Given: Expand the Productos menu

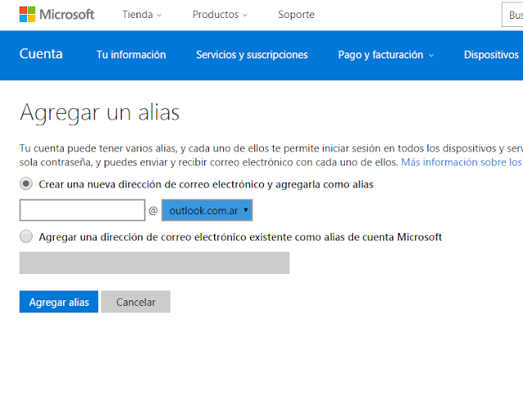Looking at the screenshot, I should pos(220,15).
